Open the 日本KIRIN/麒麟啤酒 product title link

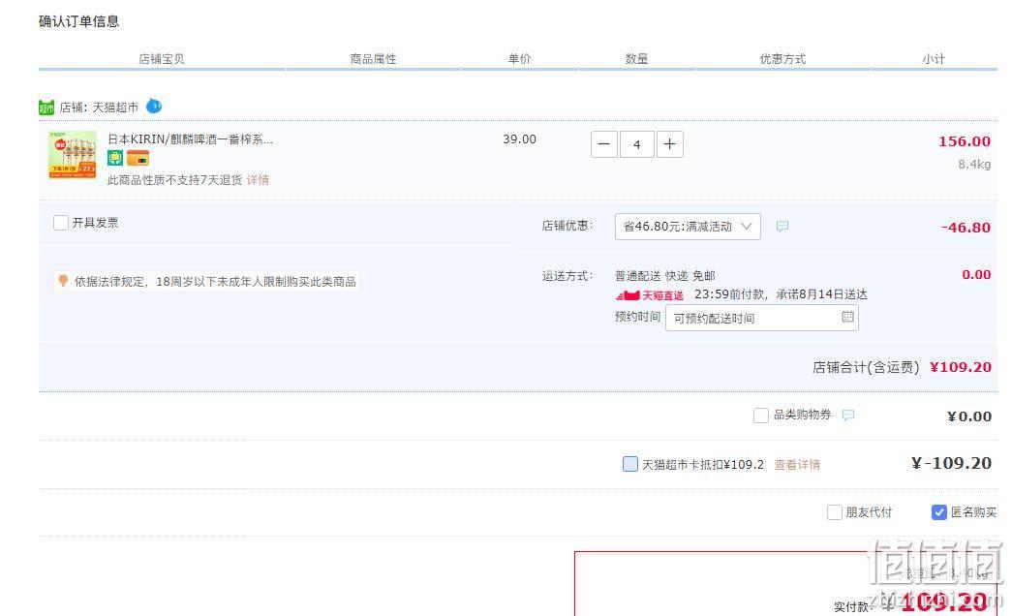click(190, 139)
